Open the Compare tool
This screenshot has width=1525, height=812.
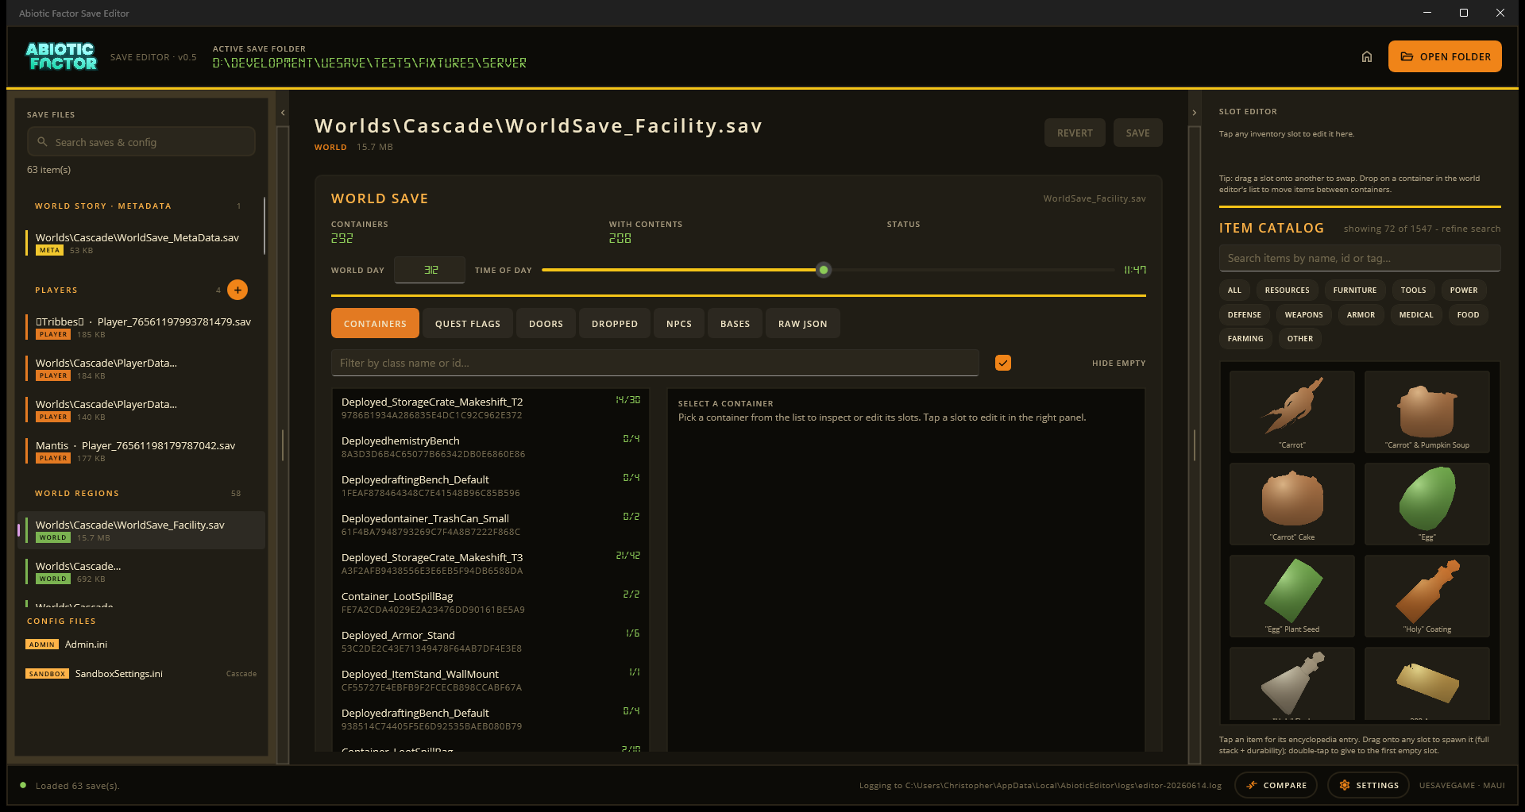pos(1276,785)
